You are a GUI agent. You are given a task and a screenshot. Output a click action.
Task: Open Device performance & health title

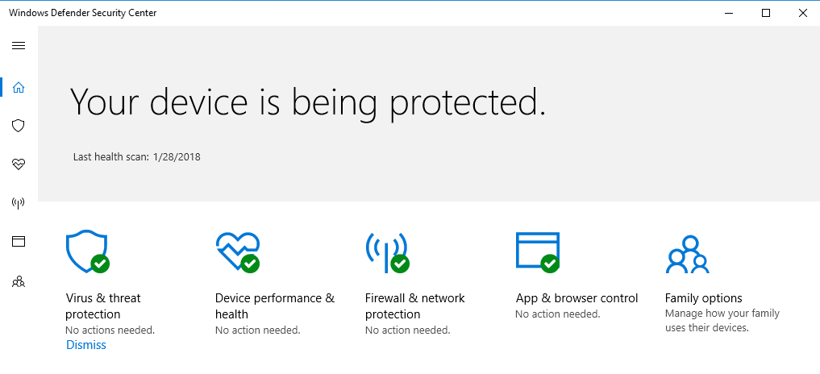pos(275,306)
